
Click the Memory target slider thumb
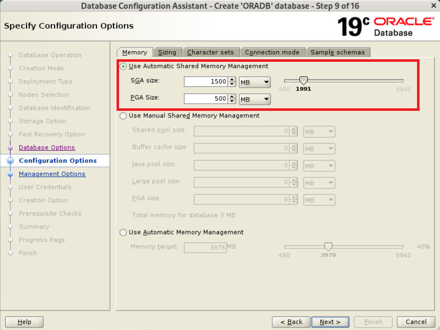pyautogui.click(x=328, y=247)
